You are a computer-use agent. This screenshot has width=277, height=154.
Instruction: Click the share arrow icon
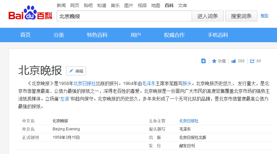252,61
